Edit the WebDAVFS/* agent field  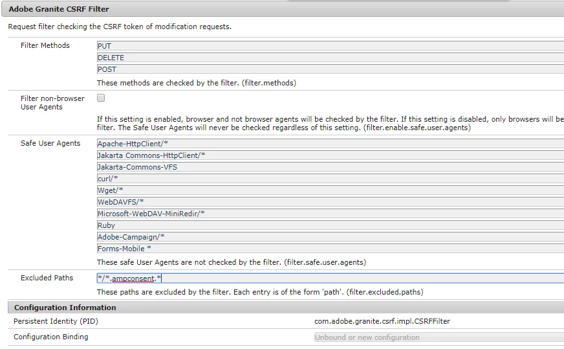point(331,202)
